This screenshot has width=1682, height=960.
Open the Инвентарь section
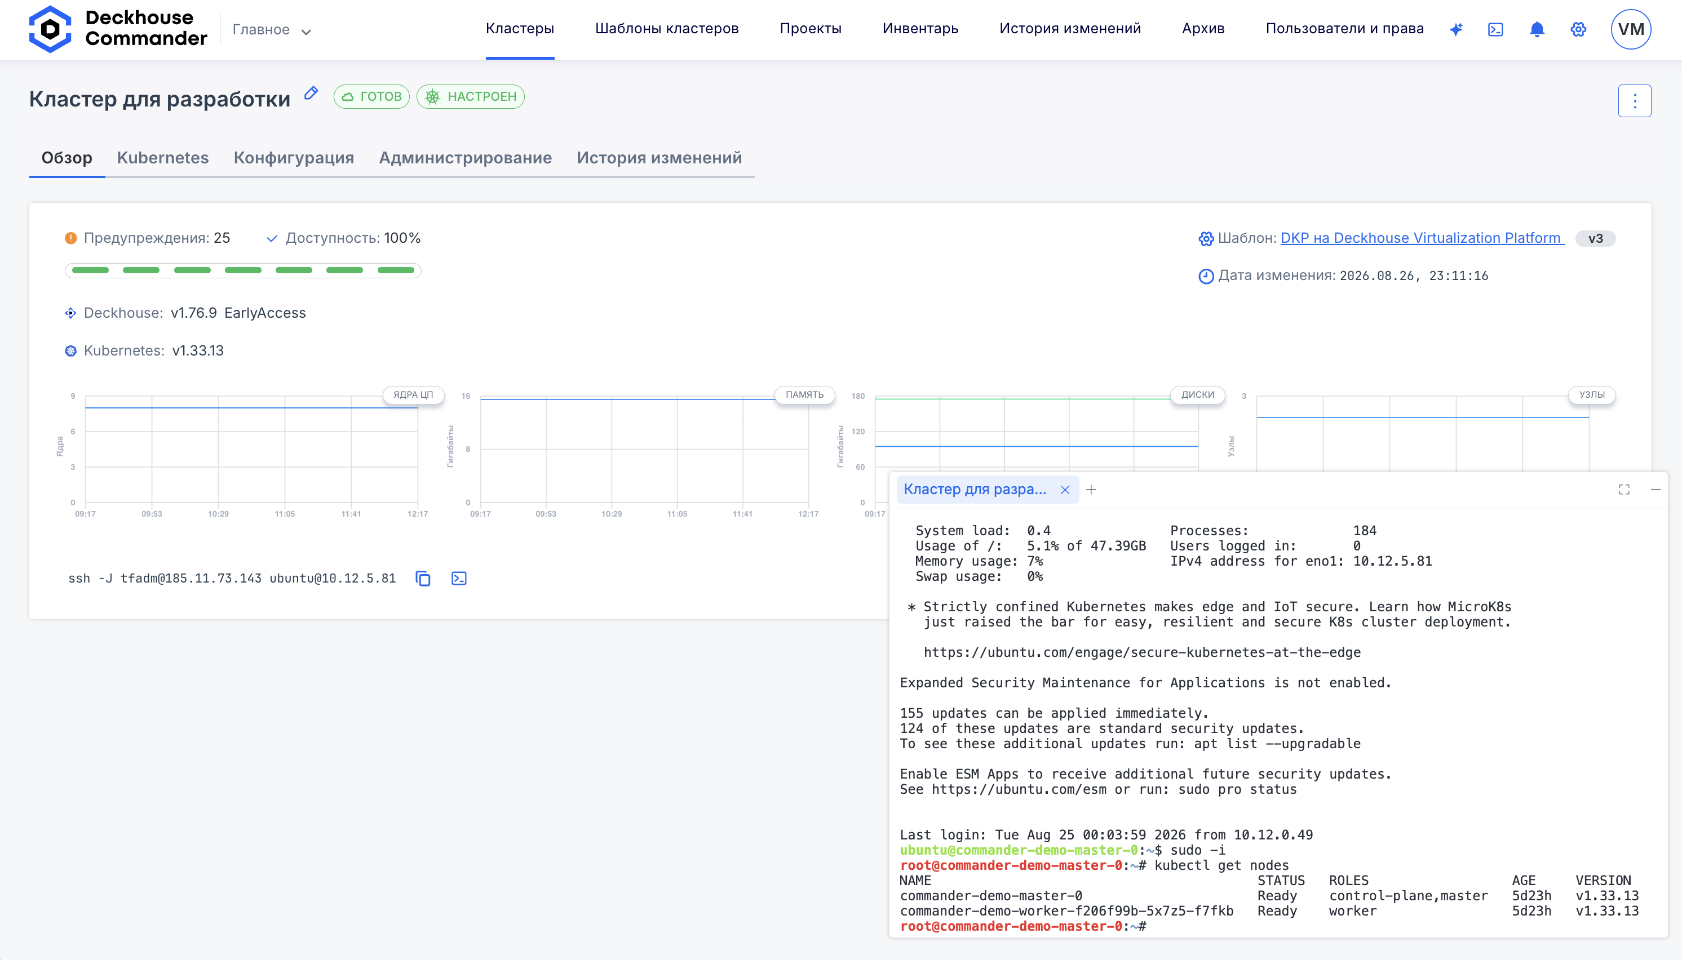pos(920,28)
